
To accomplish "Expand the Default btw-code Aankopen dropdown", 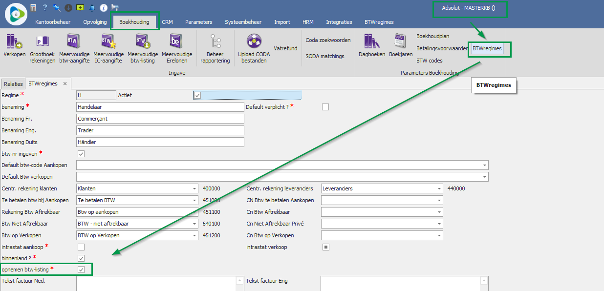I will point(484,165).
